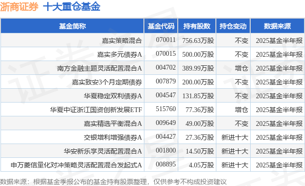Viewport: 305px width, 186px height.
Task: Click fund code 009649
Action: [166, 123]
